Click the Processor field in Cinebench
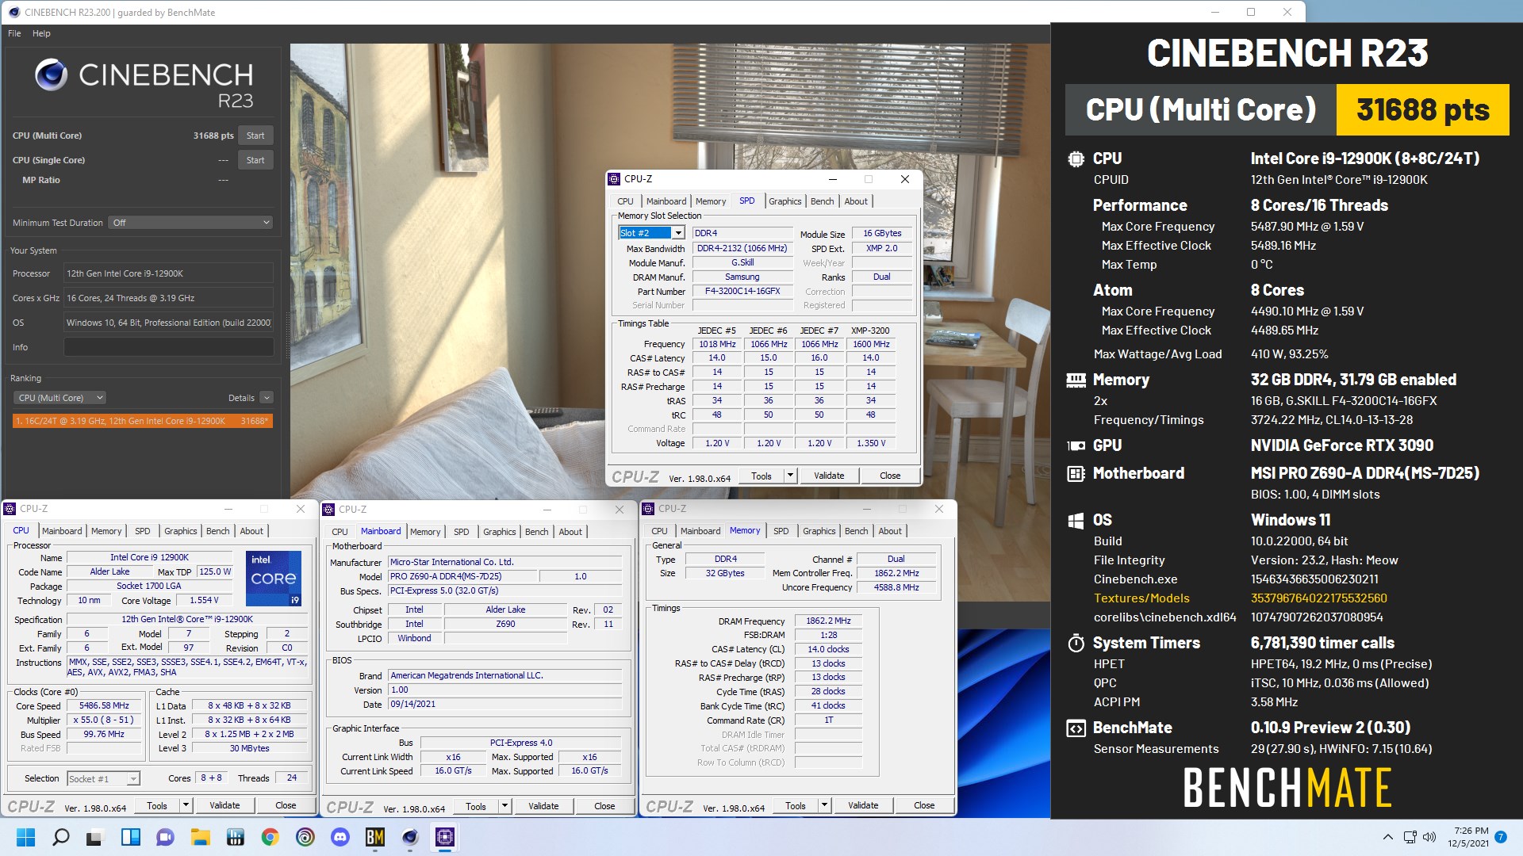 (168, 273)
